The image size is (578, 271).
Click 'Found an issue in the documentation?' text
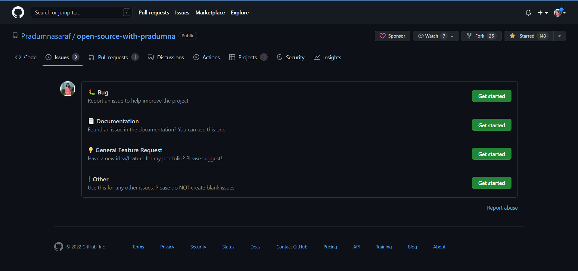coord(132,130)
